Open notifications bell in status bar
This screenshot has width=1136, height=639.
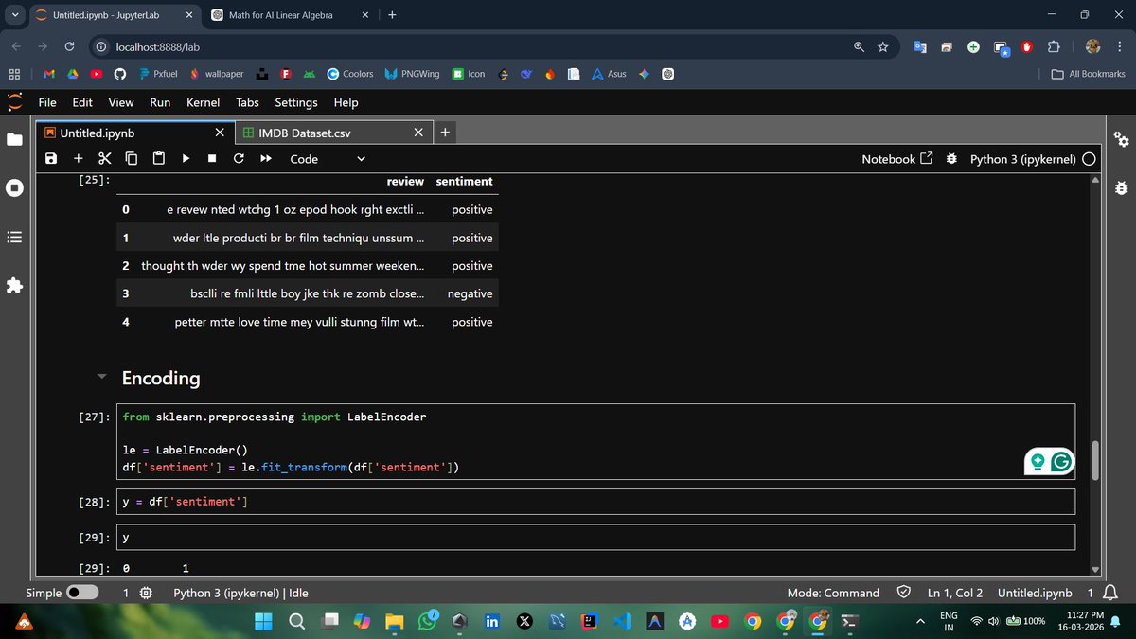(x=1111, y=593)
